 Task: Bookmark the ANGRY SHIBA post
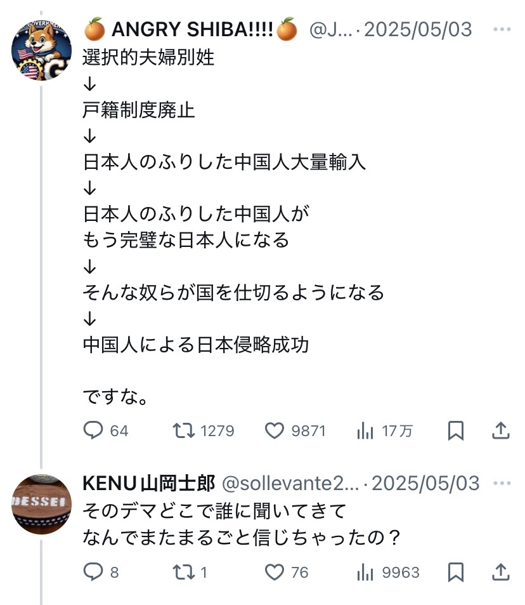tap(455, 431)
